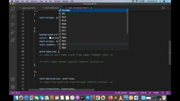This screenshot has width=180, height=101.
Task: Open VLC media player from the Dock
Action: [x=121, y=98]
